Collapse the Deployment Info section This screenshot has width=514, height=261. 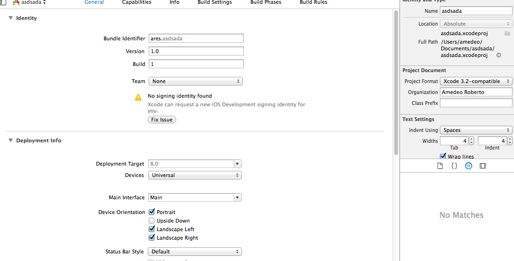point(10,140)
